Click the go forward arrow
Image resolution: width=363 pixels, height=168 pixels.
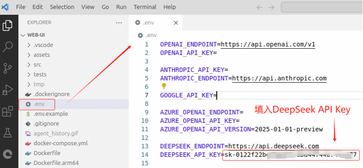(x=271, y=7)
